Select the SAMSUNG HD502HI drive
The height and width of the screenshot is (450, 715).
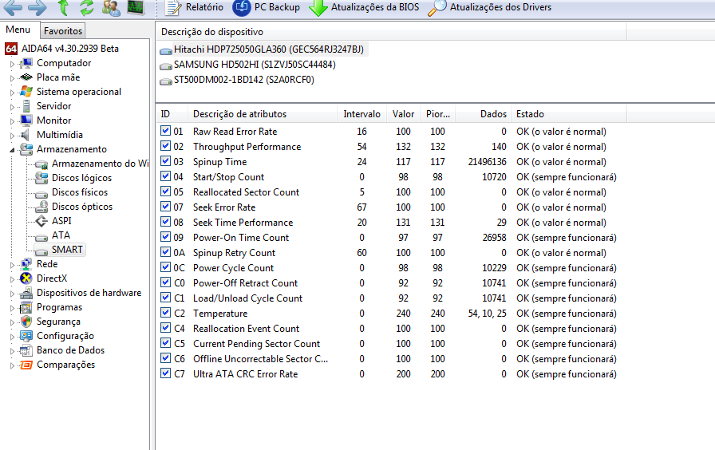(x=248, y=65)
